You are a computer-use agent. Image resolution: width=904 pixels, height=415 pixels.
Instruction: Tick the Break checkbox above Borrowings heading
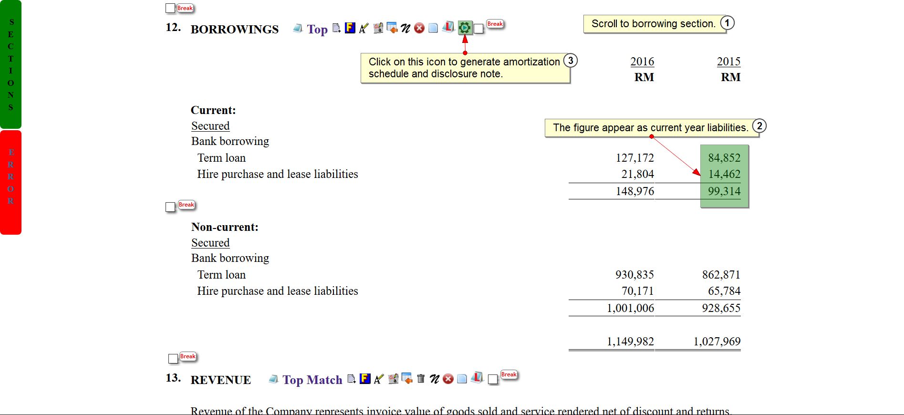pos(170,8)
